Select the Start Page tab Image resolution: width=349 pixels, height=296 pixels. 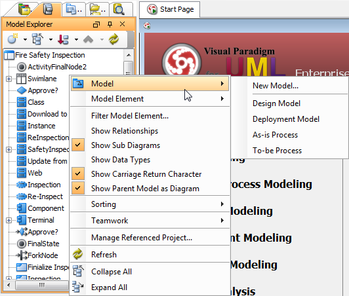170,9
